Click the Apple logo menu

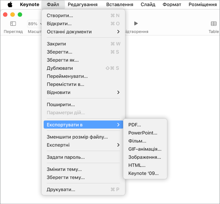click(x=10, y=5)
